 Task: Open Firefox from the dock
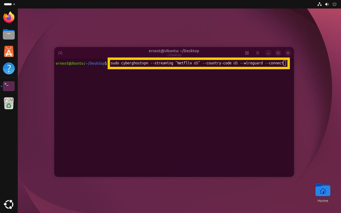[x=9, y=17]
